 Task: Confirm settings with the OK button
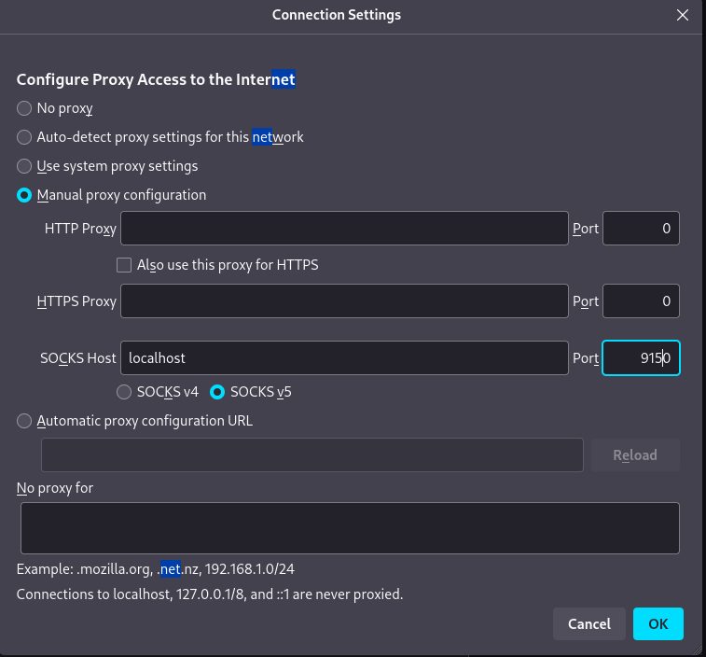(658, 624)
